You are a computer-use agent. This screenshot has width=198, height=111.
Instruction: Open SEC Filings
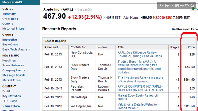coord(10,101)
